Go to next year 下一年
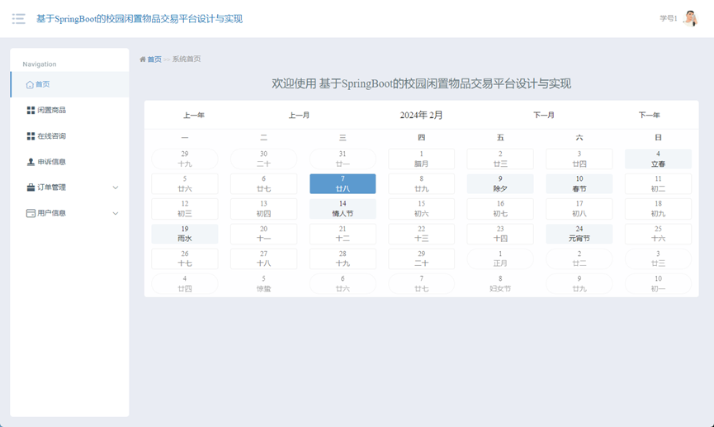The image size is (714, 427). tap(650, 116)
